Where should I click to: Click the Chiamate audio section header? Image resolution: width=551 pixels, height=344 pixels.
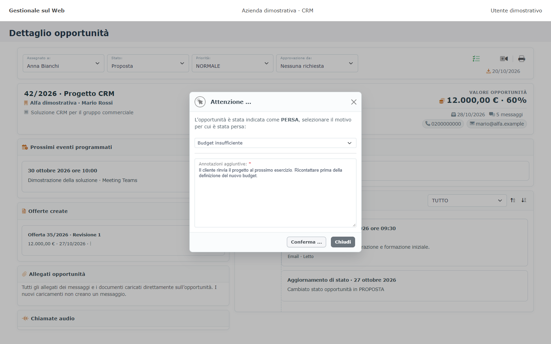coord(123,319)
